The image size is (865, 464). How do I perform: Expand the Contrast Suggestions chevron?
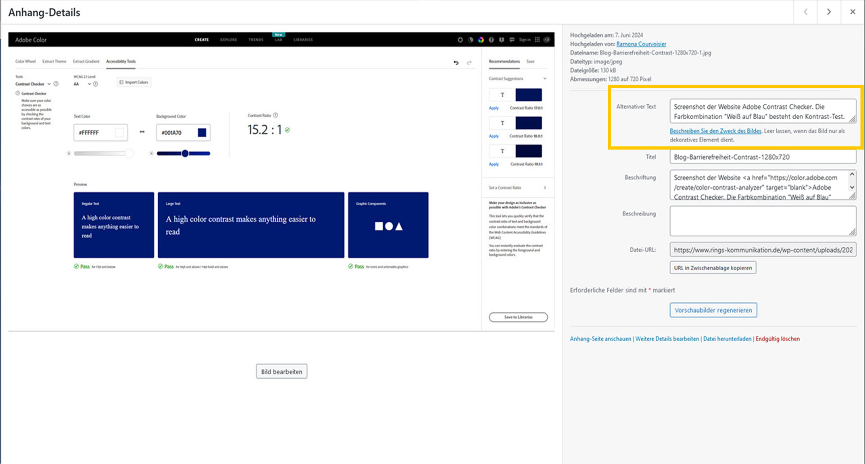[545, 78]
